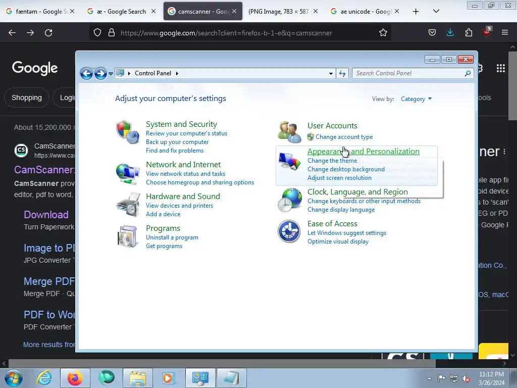
Task: Open the taskbar file explorer folder icon
Action: click(x=138, y=378)
